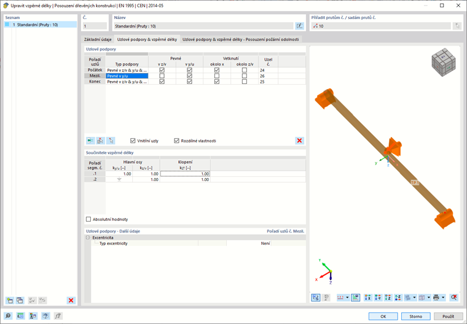Screen dimensions: 467x324
Task: Uncheck the Rozdílné vlastnosti checkbox
Action: (176, 141)
